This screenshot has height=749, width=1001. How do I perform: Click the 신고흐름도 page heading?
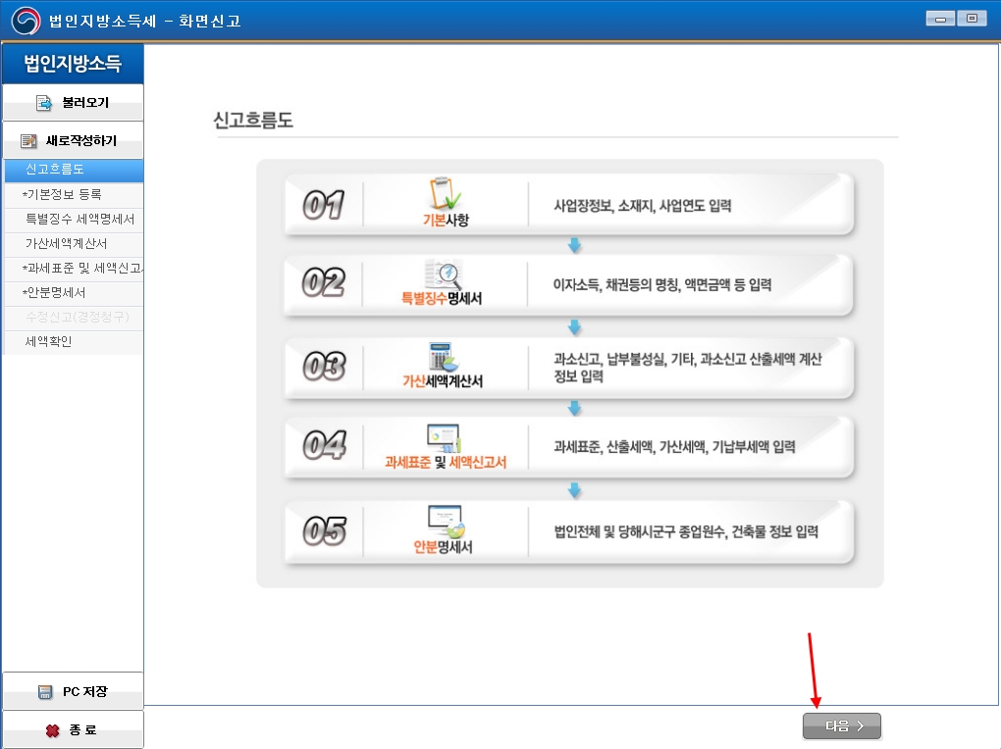[253, 120]
